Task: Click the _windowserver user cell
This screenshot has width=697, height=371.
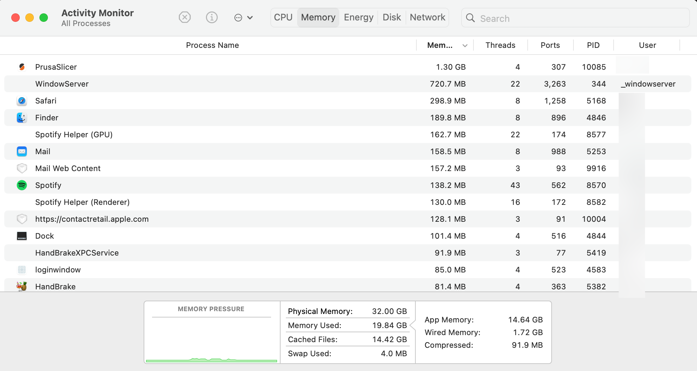Action: pos(648,84)
